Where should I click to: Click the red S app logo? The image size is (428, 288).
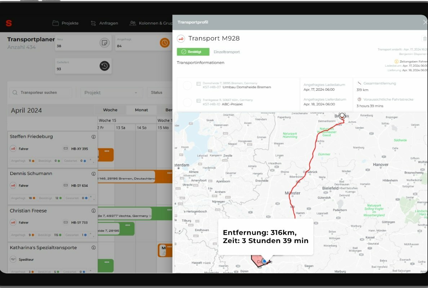click(x=9, y=23)
